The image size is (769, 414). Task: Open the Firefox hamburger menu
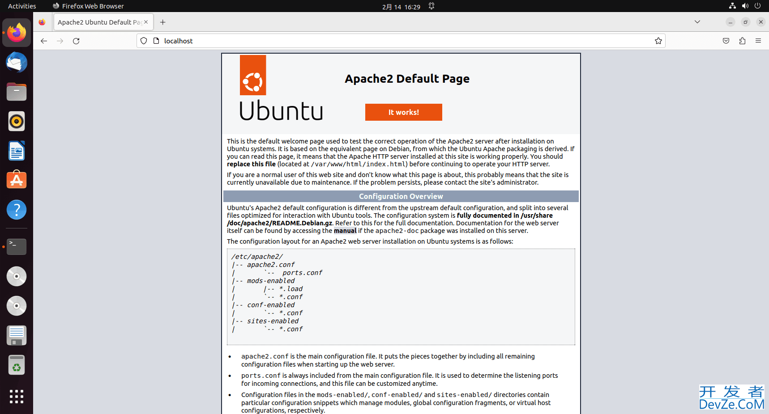tap(758, 41)
